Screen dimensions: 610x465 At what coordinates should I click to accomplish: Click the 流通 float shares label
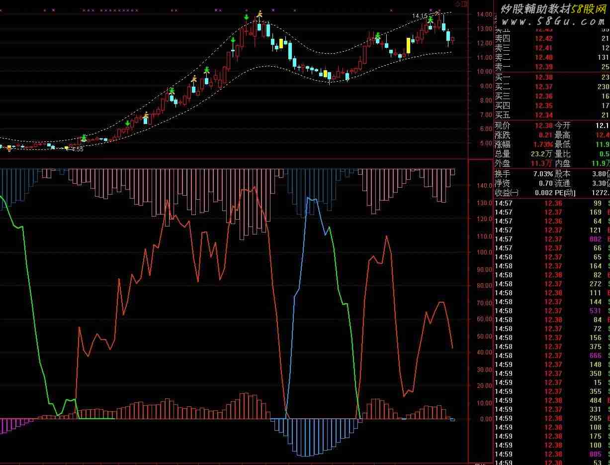563,184
